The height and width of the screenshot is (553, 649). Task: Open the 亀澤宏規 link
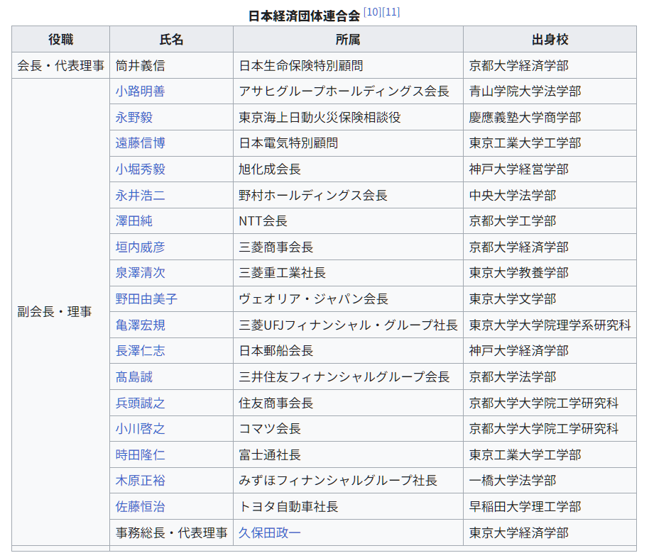pyautogui.click(x=140, y=325)
